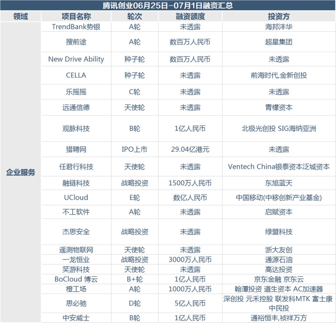Click the 青檬资本 investor cell
Viewport: 336px width, 323px height.
[279, 108]
